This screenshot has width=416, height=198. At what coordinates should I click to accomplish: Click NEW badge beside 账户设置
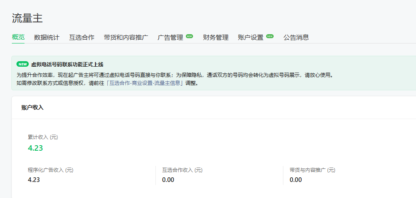coord(270,36)
